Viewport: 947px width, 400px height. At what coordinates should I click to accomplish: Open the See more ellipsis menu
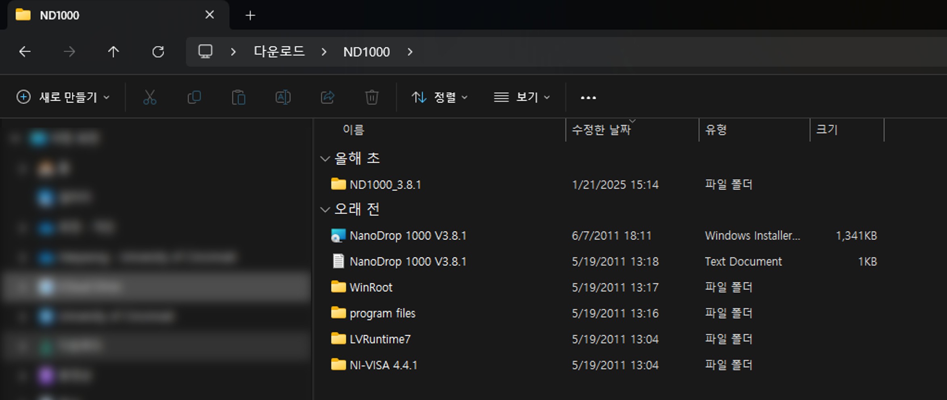click(588, 97)
